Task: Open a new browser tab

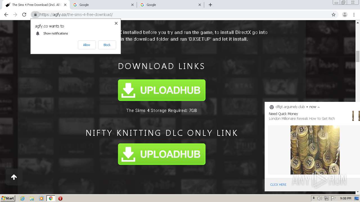Action: 210,5
